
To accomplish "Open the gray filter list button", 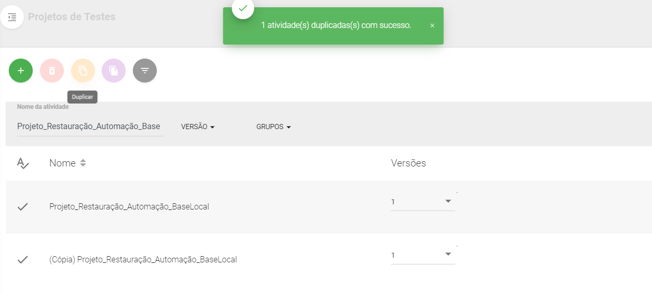I will [x=145, y=71].
